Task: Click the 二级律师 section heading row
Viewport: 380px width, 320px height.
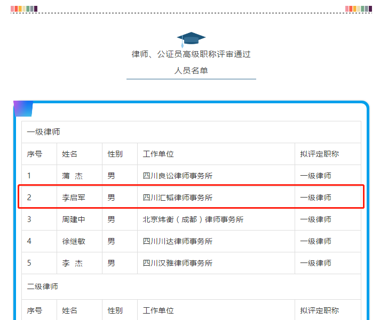Action: coord(191,286)
